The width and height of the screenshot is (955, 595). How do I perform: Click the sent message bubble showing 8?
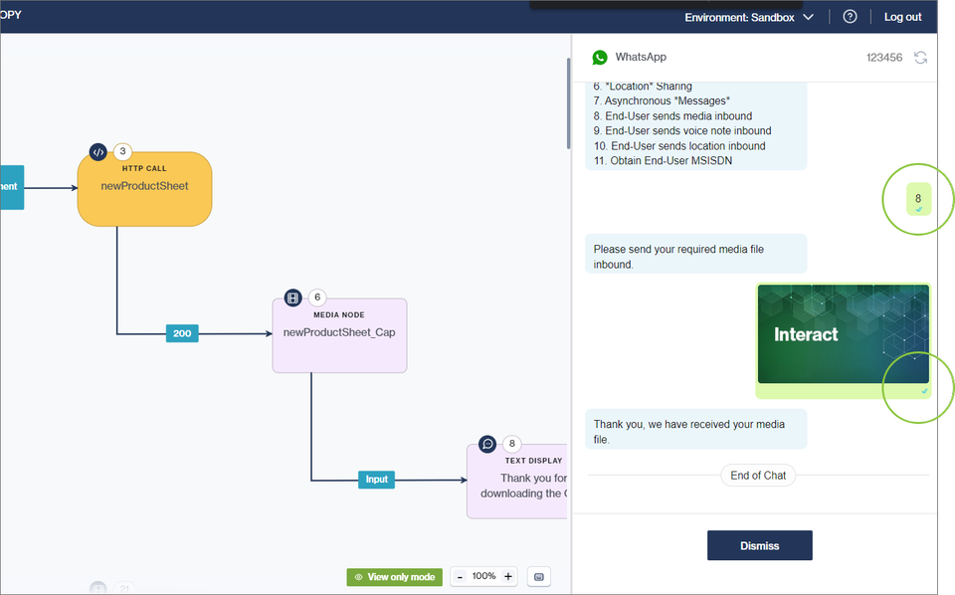pyautogui.click(x=918, y=199)
